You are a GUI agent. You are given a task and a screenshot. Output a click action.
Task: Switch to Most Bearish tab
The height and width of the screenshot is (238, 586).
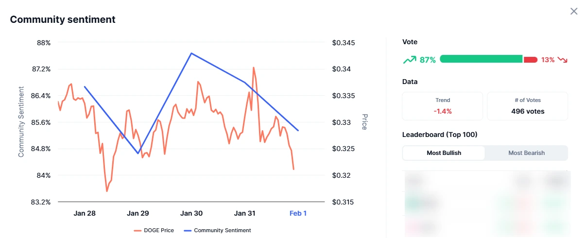[x=526, y=153]
